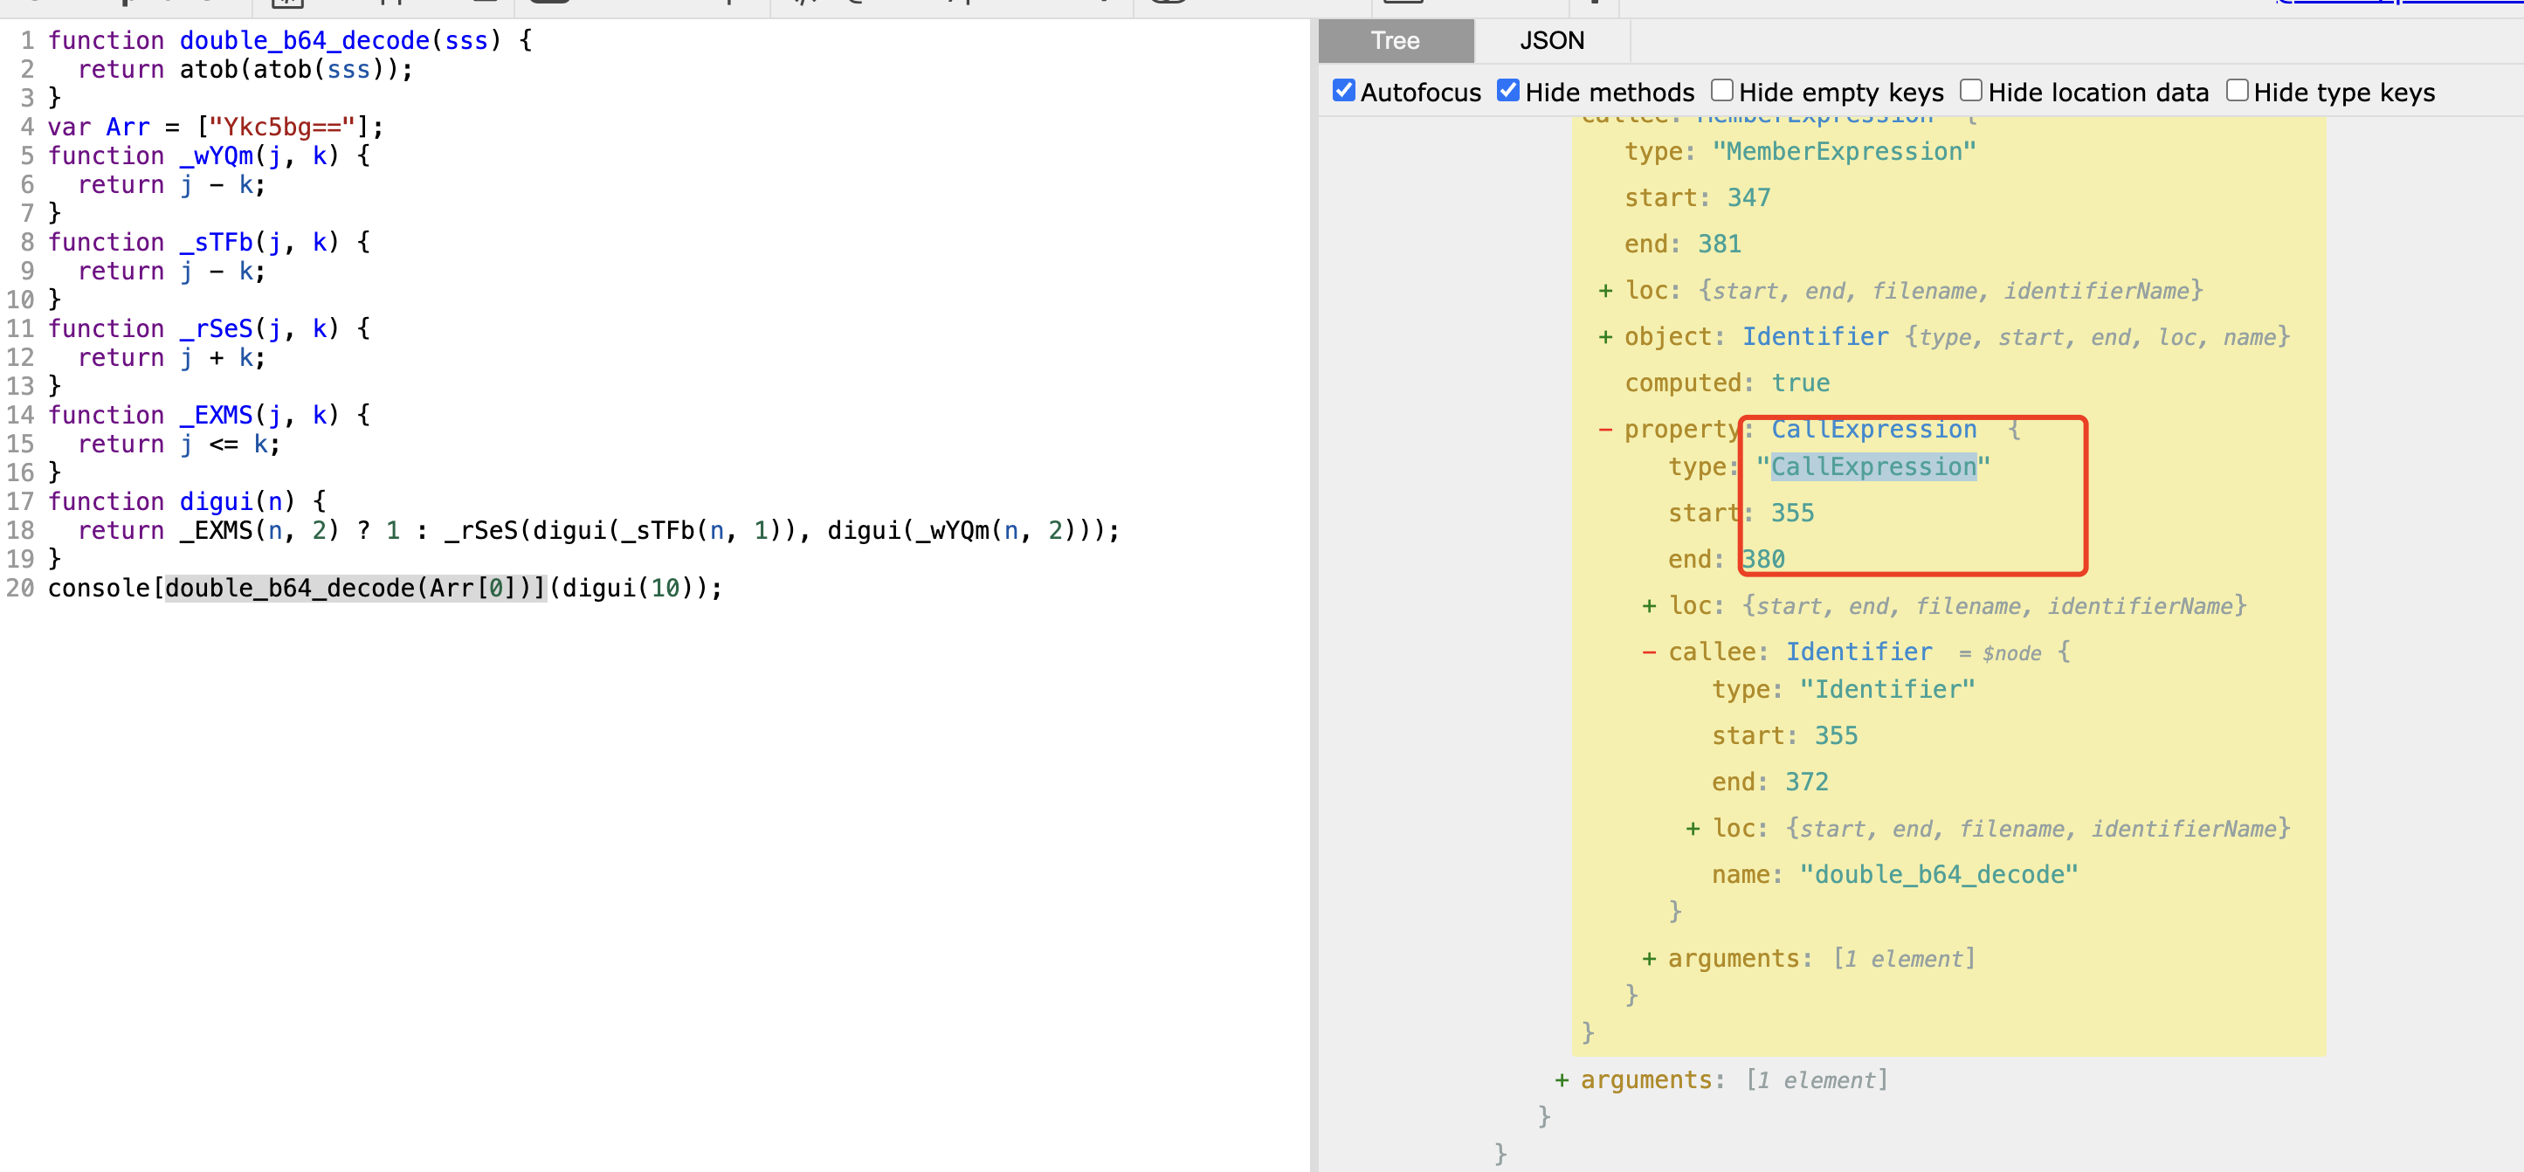The image size is (2524, 1172).
Task: Click the _wYQm function name on line 5
Action: click(x=217, y=155)
